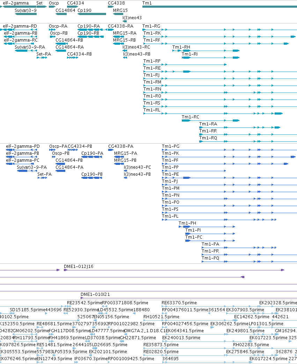
Task: Select BAC clone label DME1-012J16
Action: click(79, 267)
